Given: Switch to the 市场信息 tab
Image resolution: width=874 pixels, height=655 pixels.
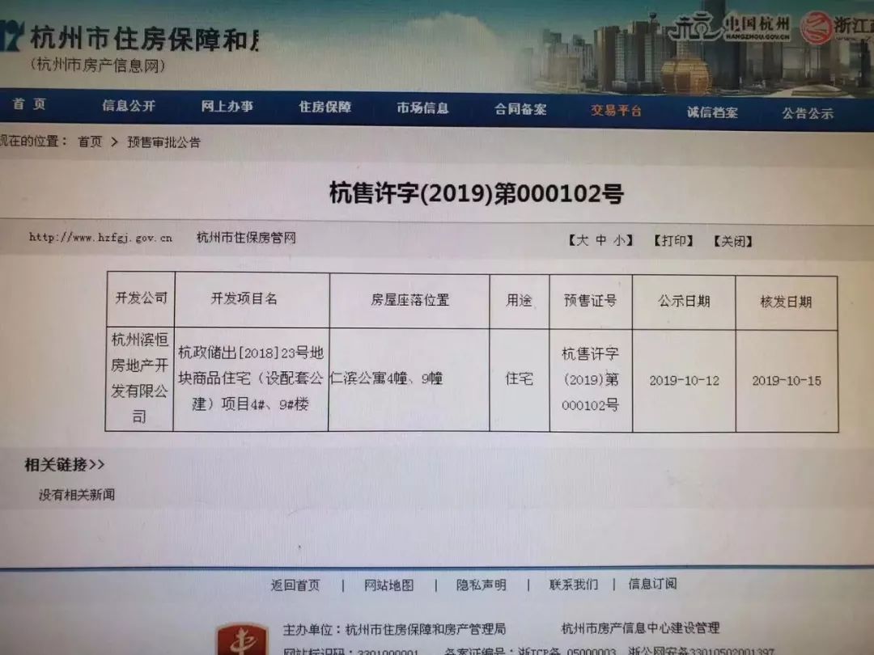Looking at the screenshot, I should tap(421, 108).
